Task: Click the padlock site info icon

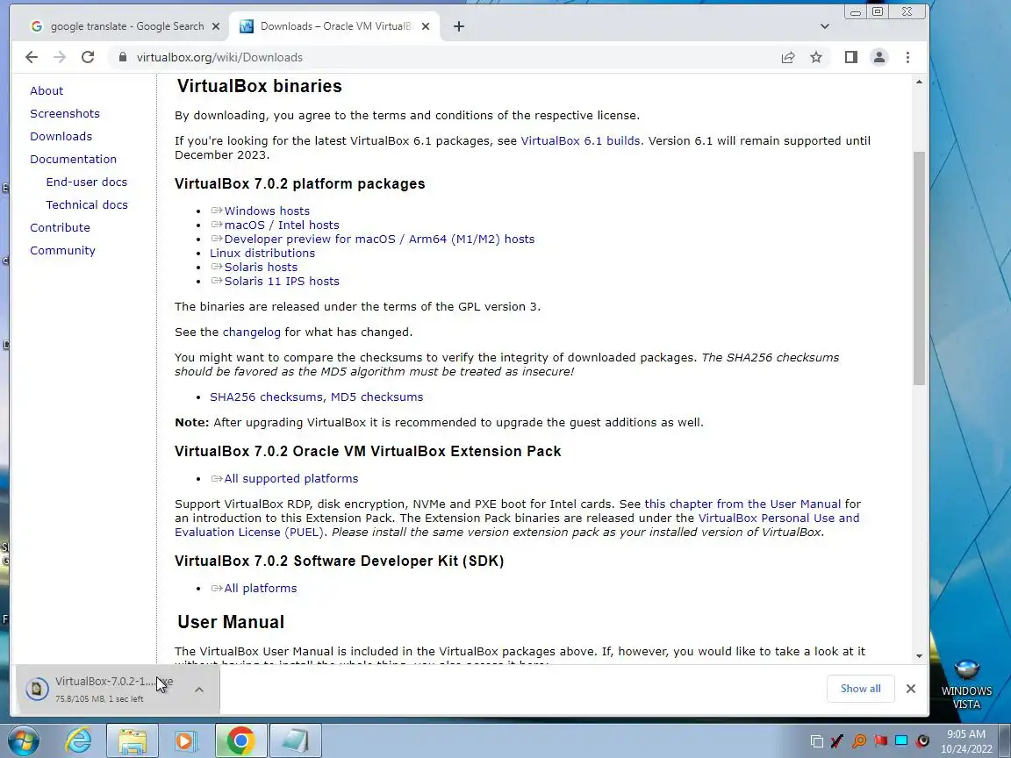Action: pos(123,57)
